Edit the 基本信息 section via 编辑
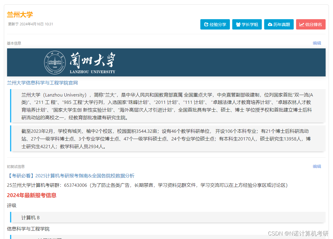Viewport: 333px width, 239px height. click(317, 43)
